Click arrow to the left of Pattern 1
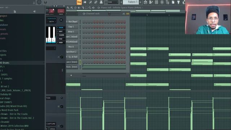Viewport: 231px width, 130px height. (121, 2)
